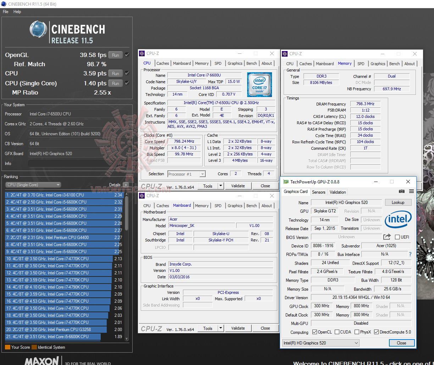Click Lookup button in GPU-Z
434x365 pixels.
[398, 203]
